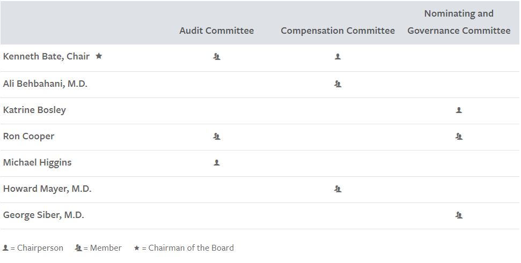The image size is (521, 263).
Task: Click Kenneth Bate's Compensation Committee chairperson icon
Action: click(337, 56)
